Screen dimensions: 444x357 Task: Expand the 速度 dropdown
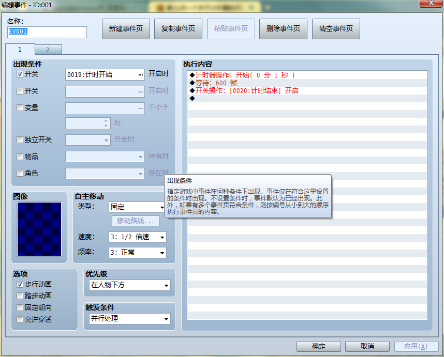(137, 237)
